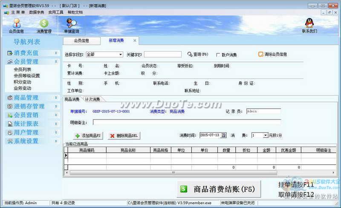The height and width of the screenshot is (208, 341).
Task: Open 会员列表 in navigation
Action: click(x=23, y=69)
